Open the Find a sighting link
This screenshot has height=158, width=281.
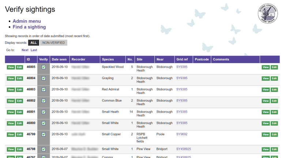pyautogui.click(x=29, y=27)
